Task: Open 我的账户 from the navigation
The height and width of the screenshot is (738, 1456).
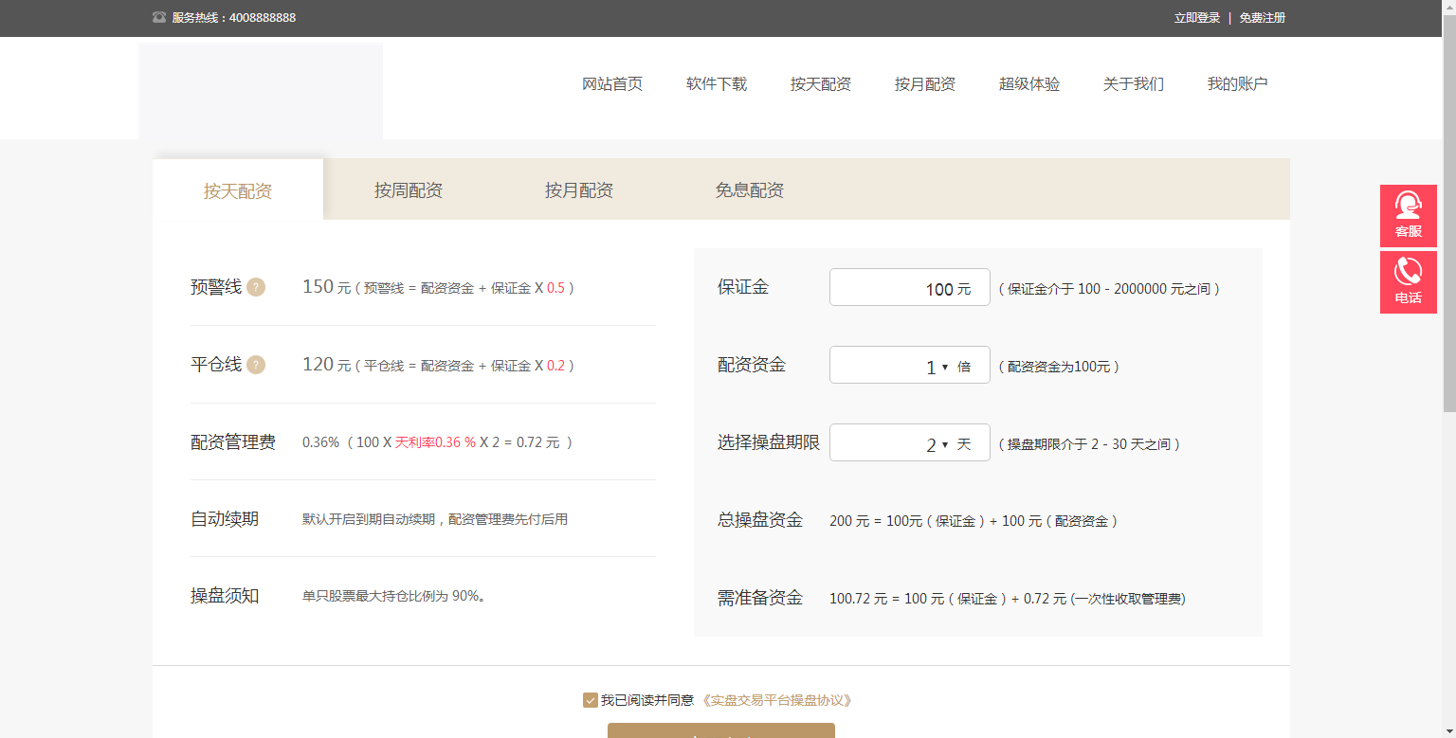Action: [1237, 83]
